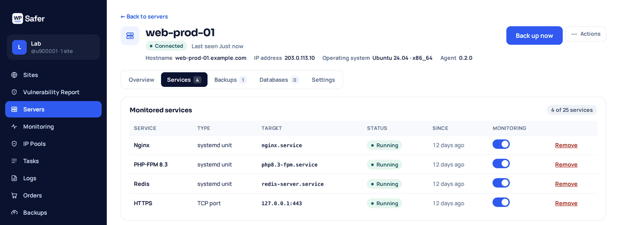Click IP address 203.0.113.10
The width and height of the screenshot is (620, 225).
click(300, 58)
